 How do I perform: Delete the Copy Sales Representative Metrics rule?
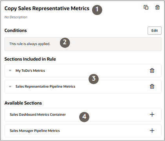(x=158, y=7)
